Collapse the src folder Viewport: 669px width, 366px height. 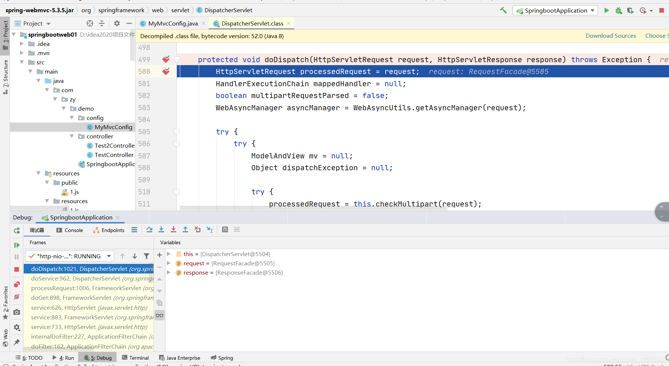22,62
